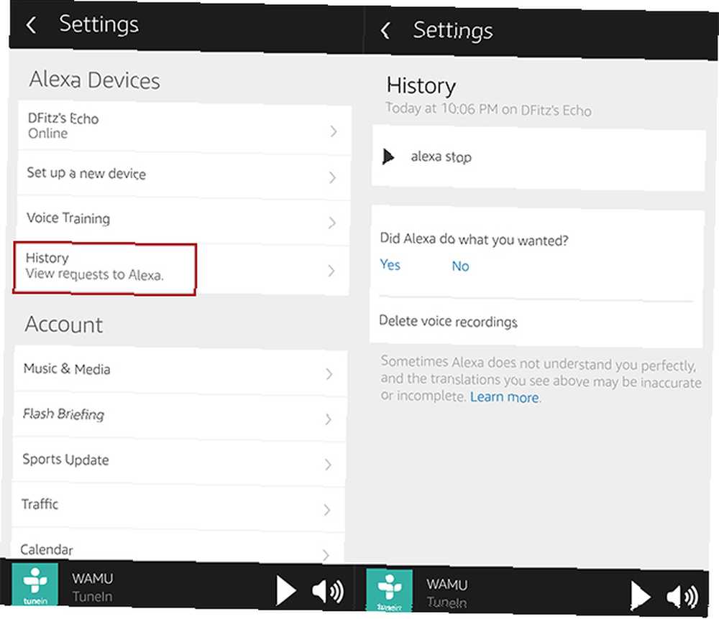Go back using right History screen arrow
Image resolution: width=719 pixels, height=619 pixels.
(x=385, y=31)
